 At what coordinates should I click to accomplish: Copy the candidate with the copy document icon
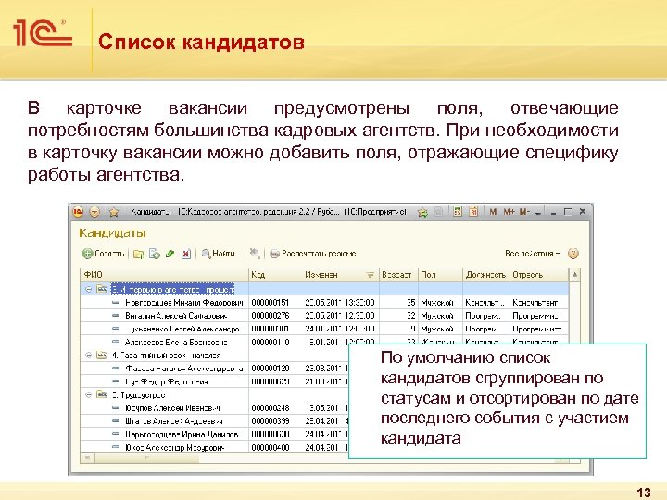click(x=155, y=255)
